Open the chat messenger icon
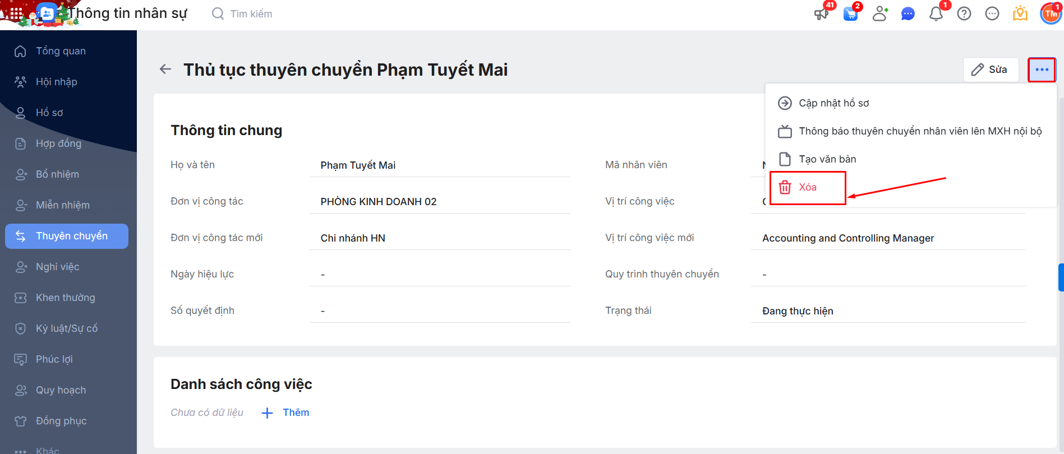This screenshot has height=454, width=1064. pos(908,13)
